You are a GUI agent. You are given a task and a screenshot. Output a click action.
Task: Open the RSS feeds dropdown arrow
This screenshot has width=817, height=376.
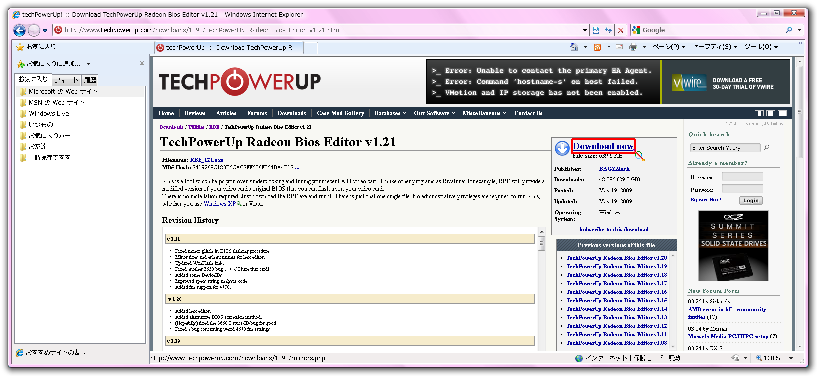(609, 47)
